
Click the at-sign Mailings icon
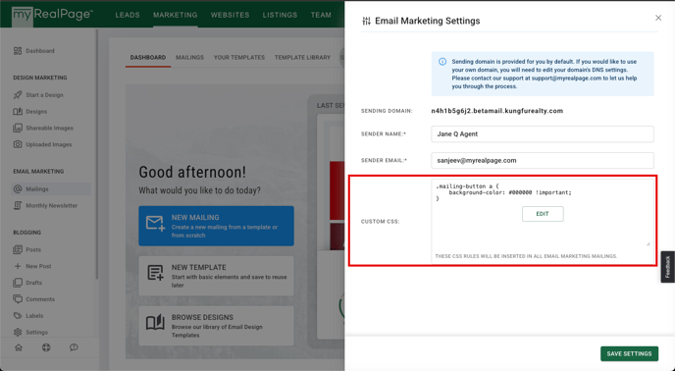[18, 188]
